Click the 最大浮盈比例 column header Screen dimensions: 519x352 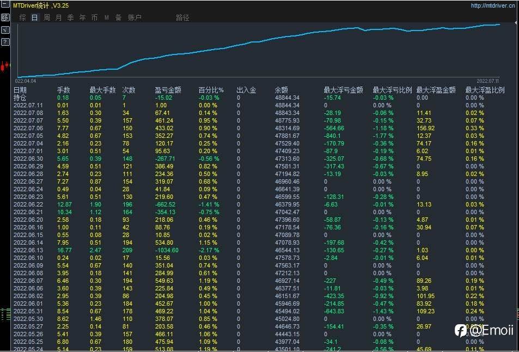tap(485, 90)
